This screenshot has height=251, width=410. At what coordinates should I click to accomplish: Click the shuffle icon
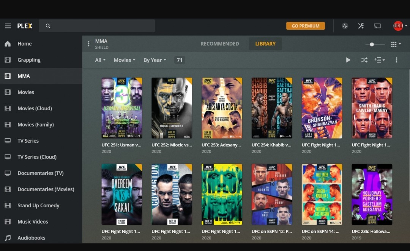364,60
